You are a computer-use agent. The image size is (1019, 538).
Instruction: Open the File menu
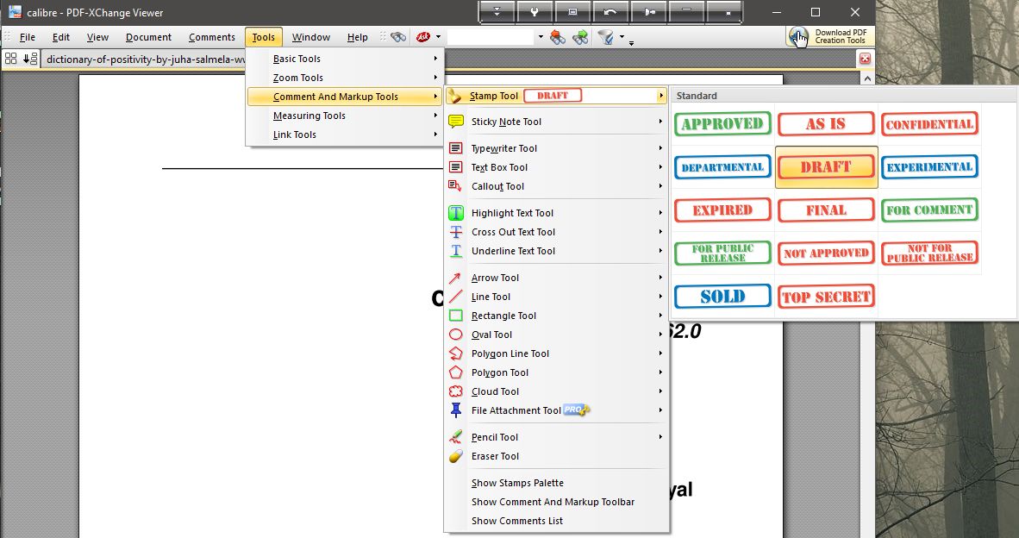click(x=28, y=37)
